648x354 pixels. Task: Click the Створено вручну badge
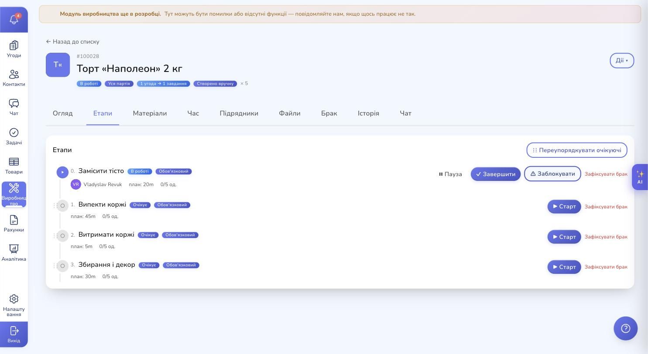215,84
